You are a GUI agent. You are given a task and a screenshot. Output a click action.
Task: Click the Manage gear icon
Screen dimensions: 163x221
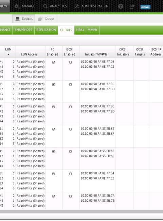[17, 6]
